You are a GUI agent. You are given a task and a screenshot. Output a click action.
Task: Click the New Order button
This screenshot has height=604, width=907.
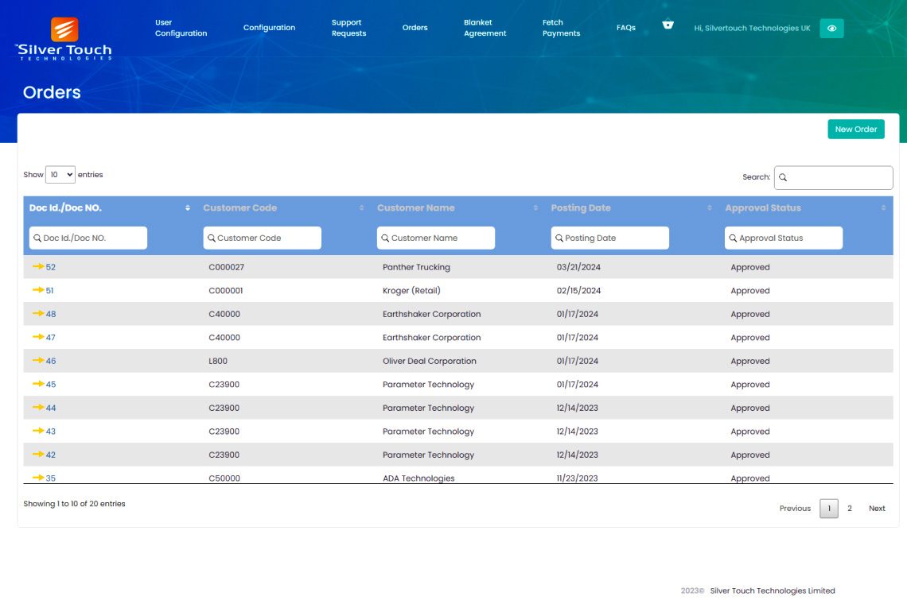click(x=855, y=129)
